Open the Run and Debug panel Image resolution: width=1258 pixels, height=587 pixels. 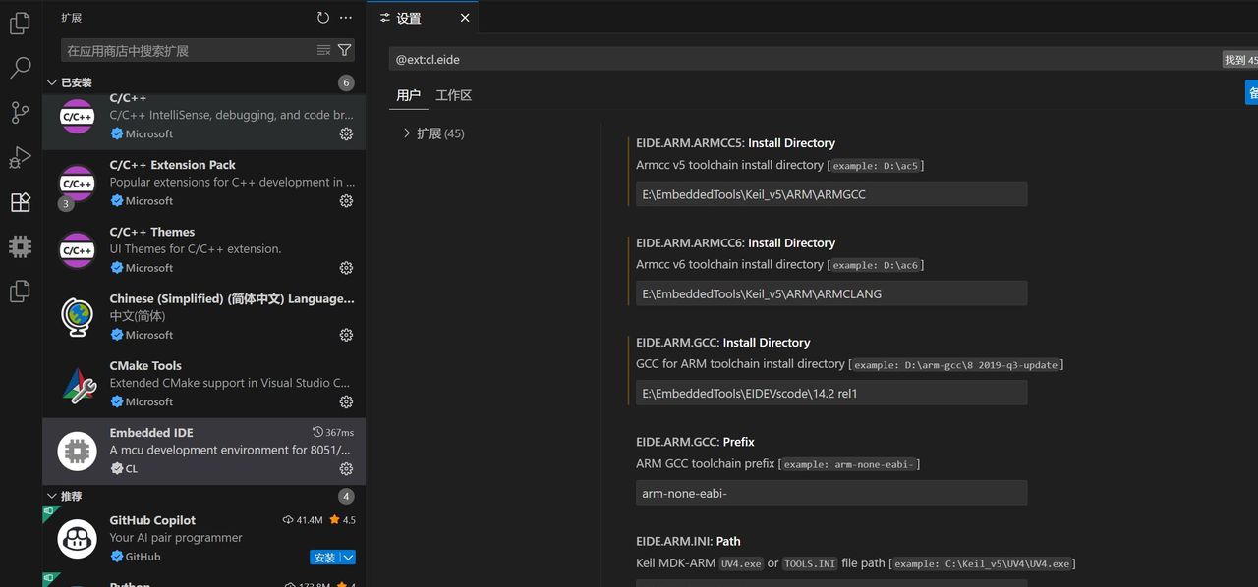(x=20, y=157)
